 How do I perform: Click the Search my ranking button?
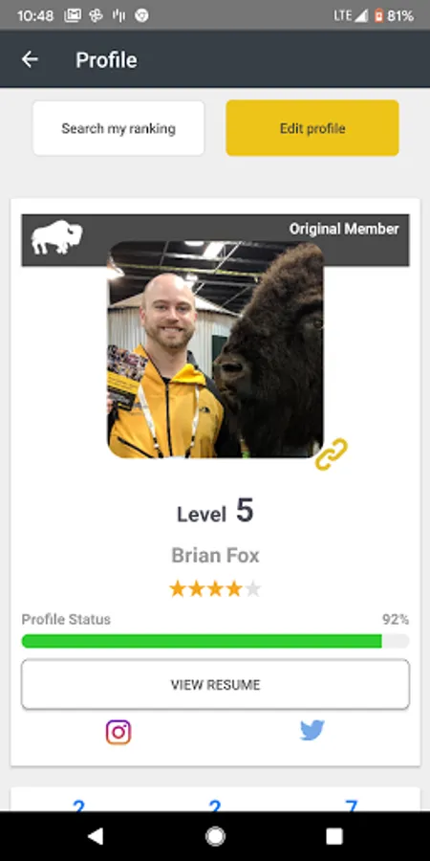118,128
